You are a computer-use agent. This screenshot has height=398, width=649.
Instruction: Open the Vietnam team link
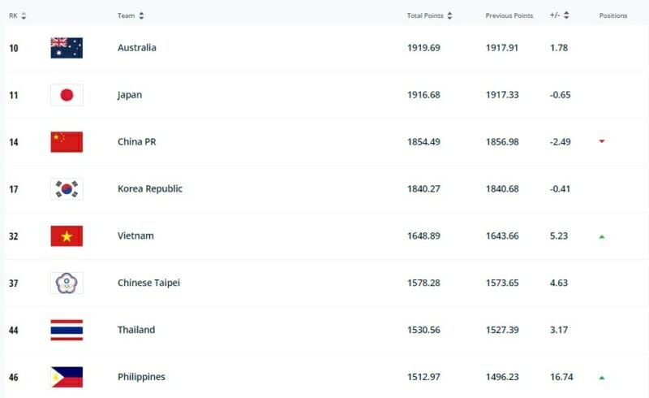point(135,236)
